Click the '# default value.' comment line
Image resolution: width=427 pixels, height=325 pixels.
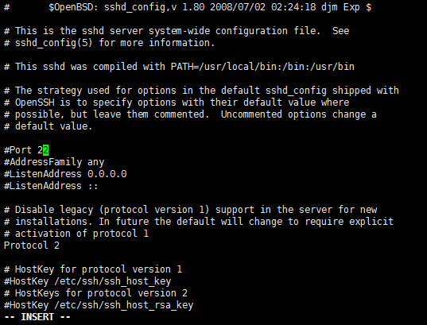(49, 126)
